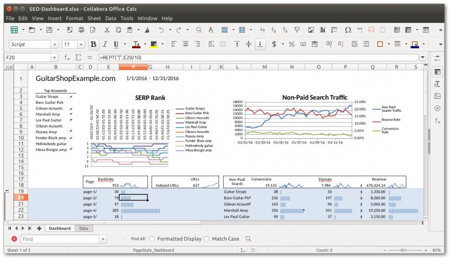Open the font color dropdown arrow
The width and height of the screenshot is (451, 260).
[144, 44]
